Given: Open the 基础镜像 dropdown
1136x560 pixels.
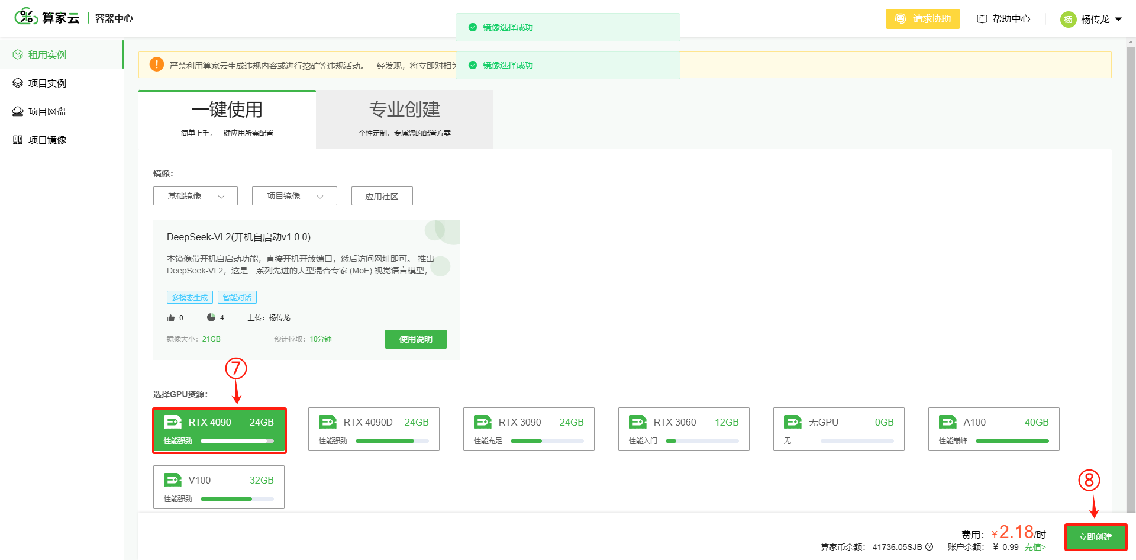Looking at the screenshot, I should [195, 196].
